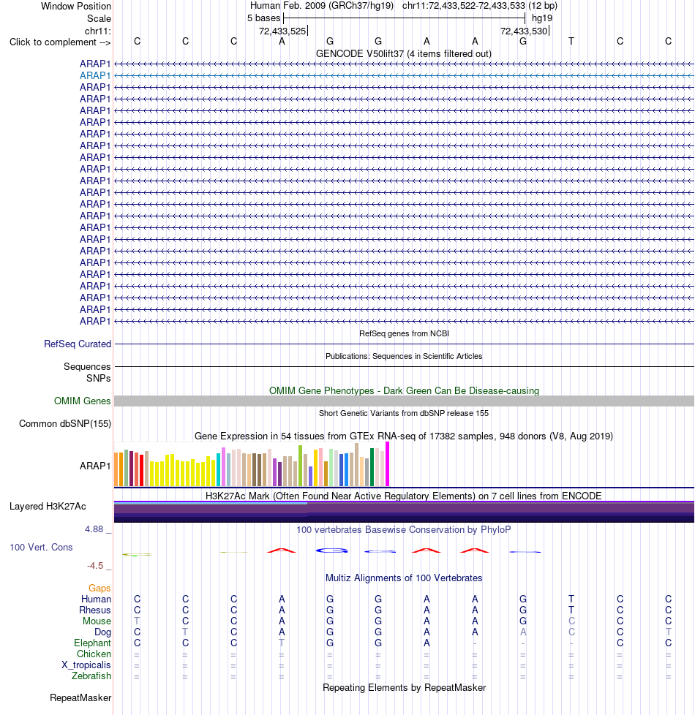This screenshot has height=715, width=695.
Task: Open 'Repeating Elements by RepeatMasker' title
Action: pos(404,688)
